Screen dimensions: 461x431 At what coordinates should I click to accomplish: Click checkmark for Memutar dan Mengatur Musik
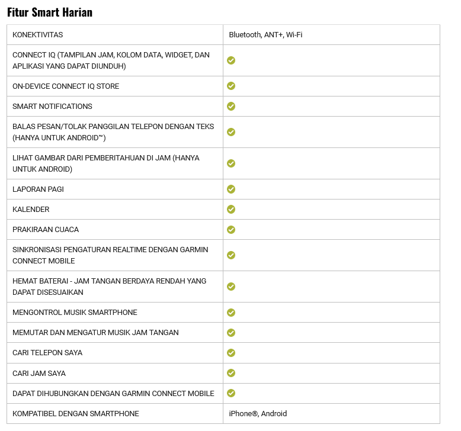point(231,333)
